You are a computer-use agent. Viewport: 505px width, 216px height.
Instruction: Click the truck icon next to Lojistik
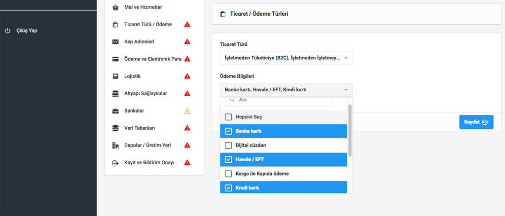click(x=115, y=76)
